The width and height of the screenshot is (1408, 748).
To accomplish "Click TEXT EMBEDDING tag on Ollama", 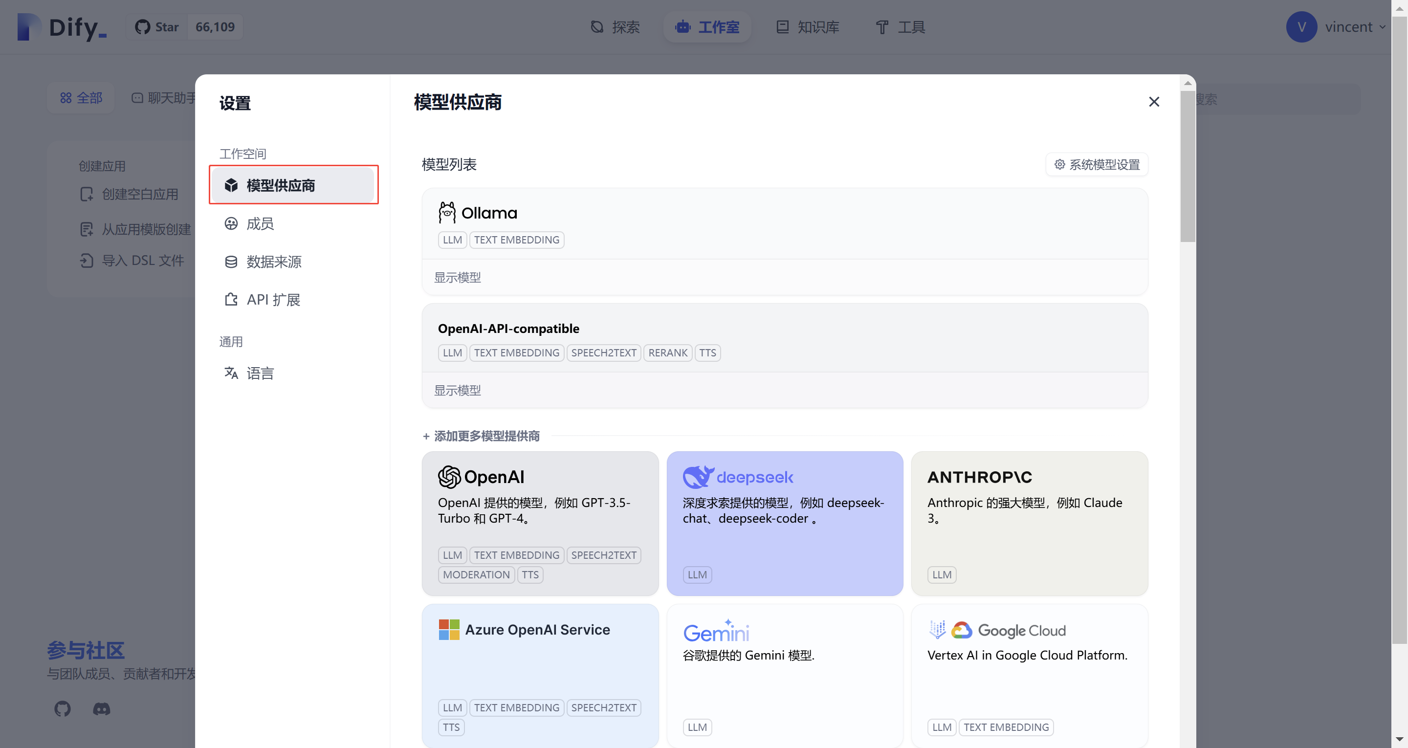I will coord(517,240).
